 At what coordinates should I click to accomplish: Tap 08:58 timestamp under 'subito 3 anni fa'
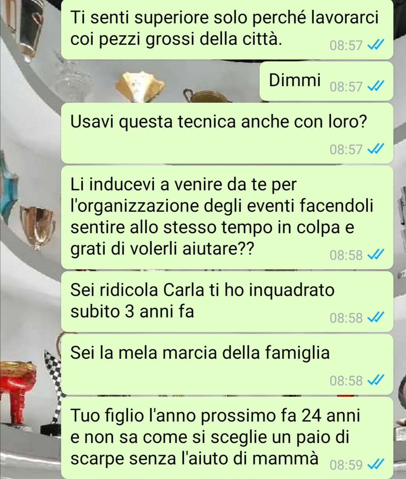(x=346, y=318)
